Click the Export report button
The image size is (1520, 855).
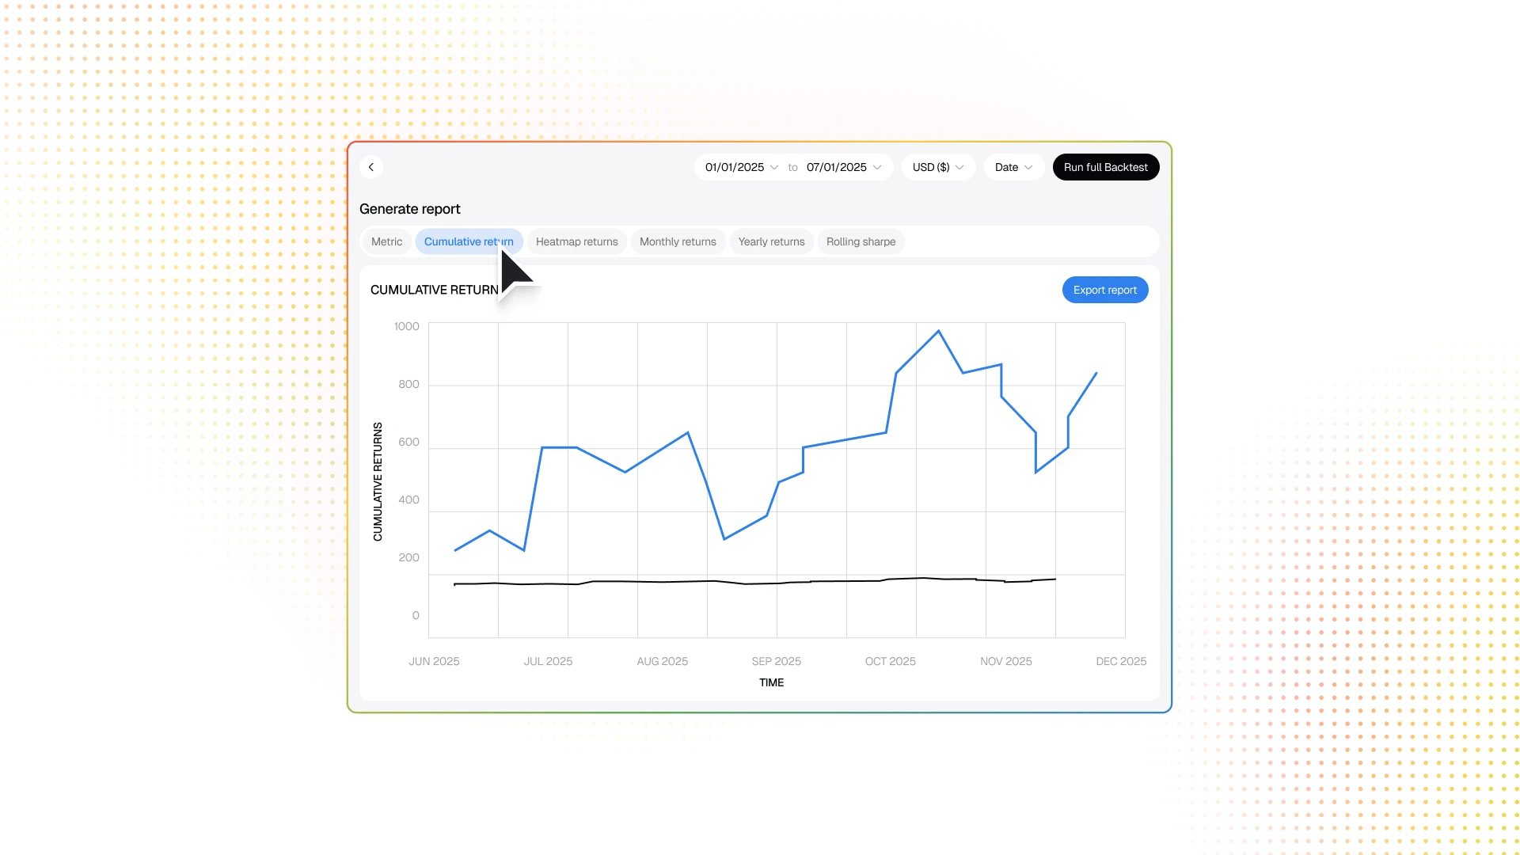tap(1104, 290)
